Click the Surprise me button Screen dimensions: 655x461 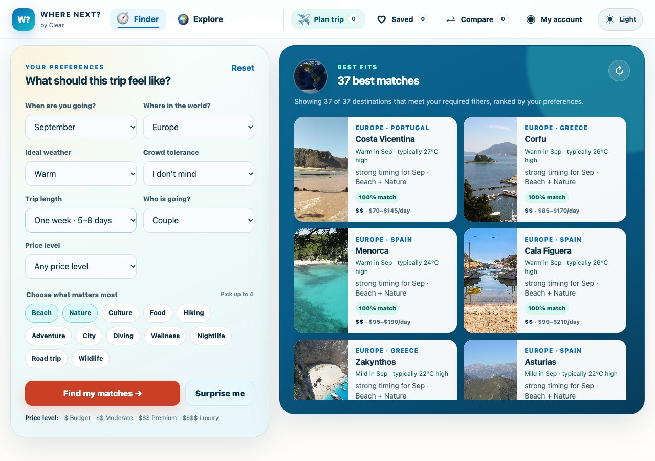(220, 393)
